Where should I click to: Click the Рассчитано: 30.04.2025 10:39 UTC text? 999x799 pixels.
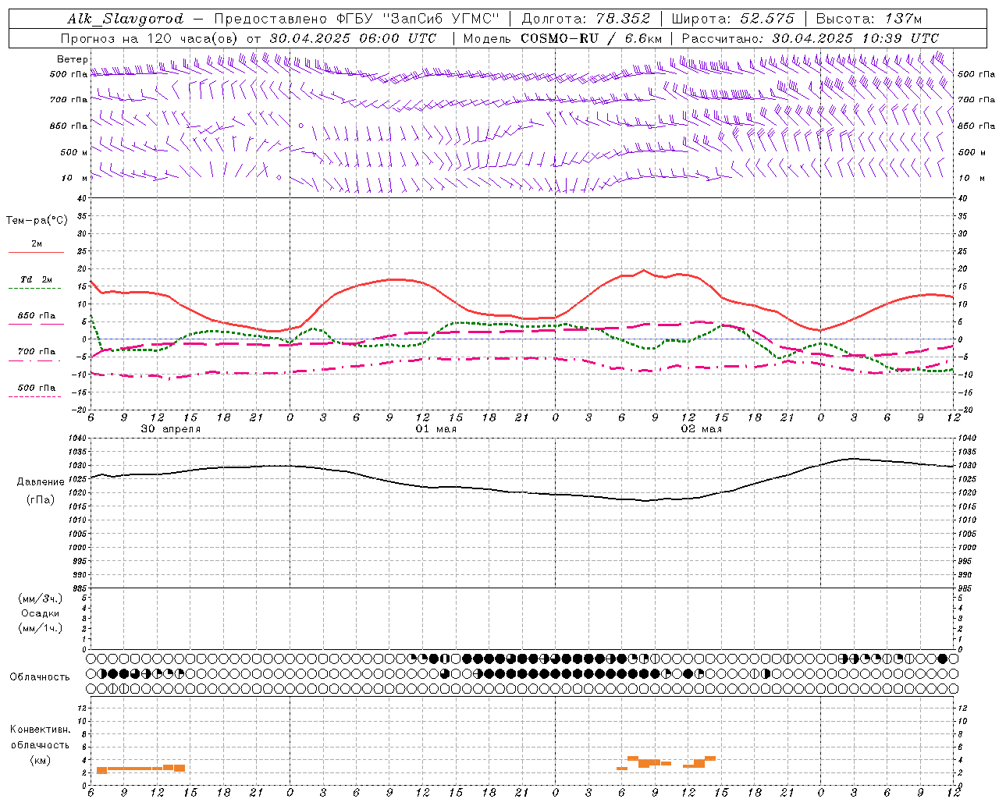pos(810,38)
